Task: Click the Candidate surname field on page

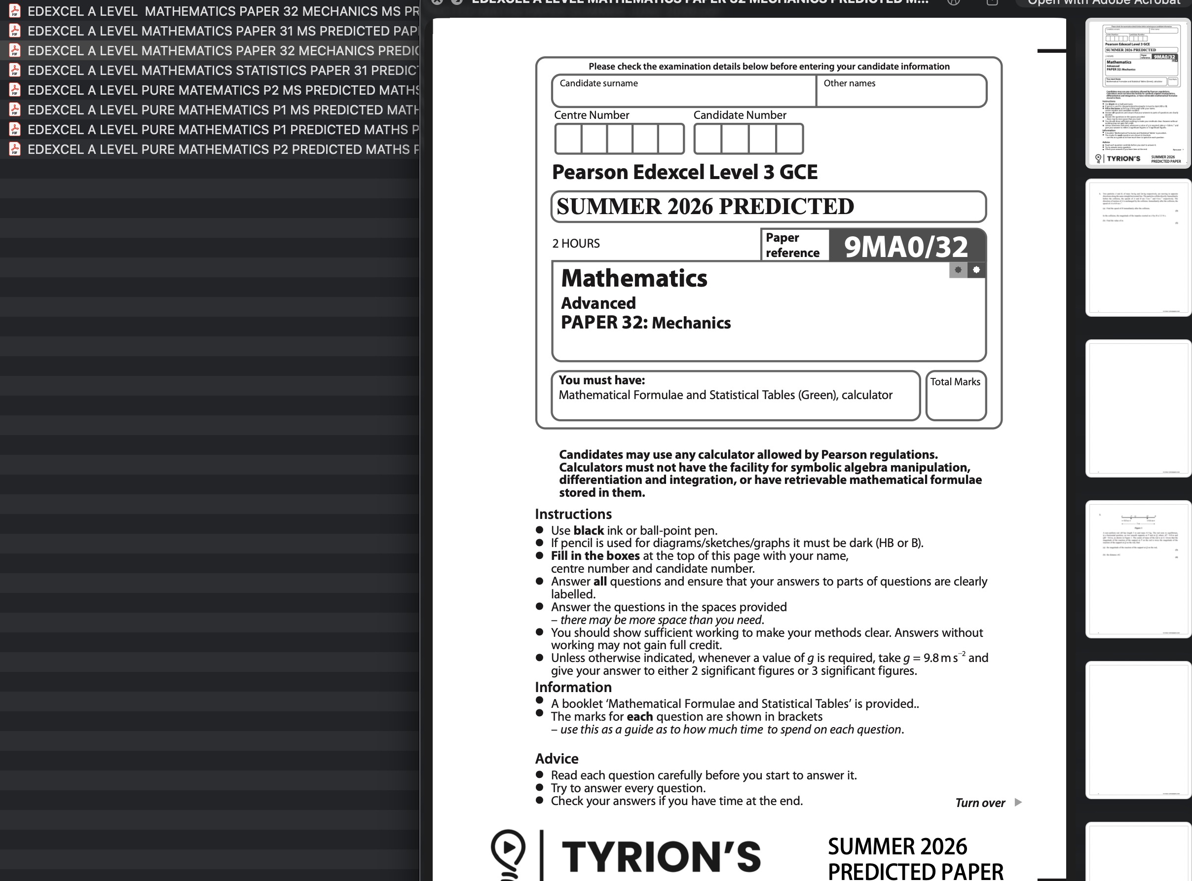Action: 683,92
